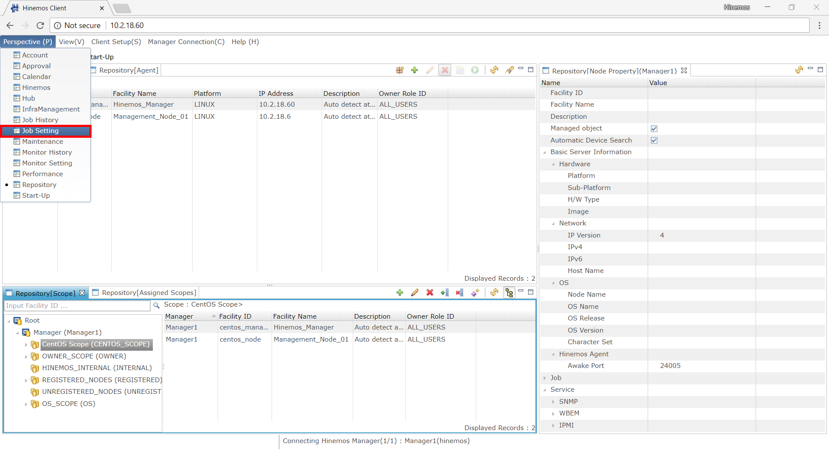This screenshot has width=829, height=450.
Task: Delete scope using the red X icon
Action: [430, 292]
